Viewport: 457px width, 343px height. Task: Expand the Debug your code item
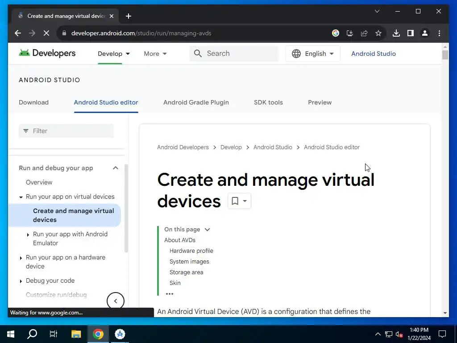(21, 281)
